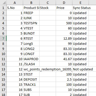Click the Sync Status header cell

(x=80, y=8)
